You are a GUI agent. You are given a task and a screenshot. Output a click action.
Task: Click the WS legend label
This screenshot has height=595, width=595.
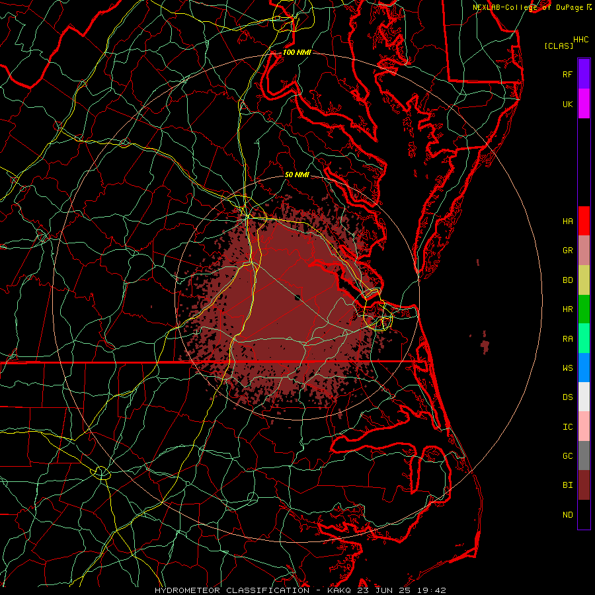(x=567, y=368)
